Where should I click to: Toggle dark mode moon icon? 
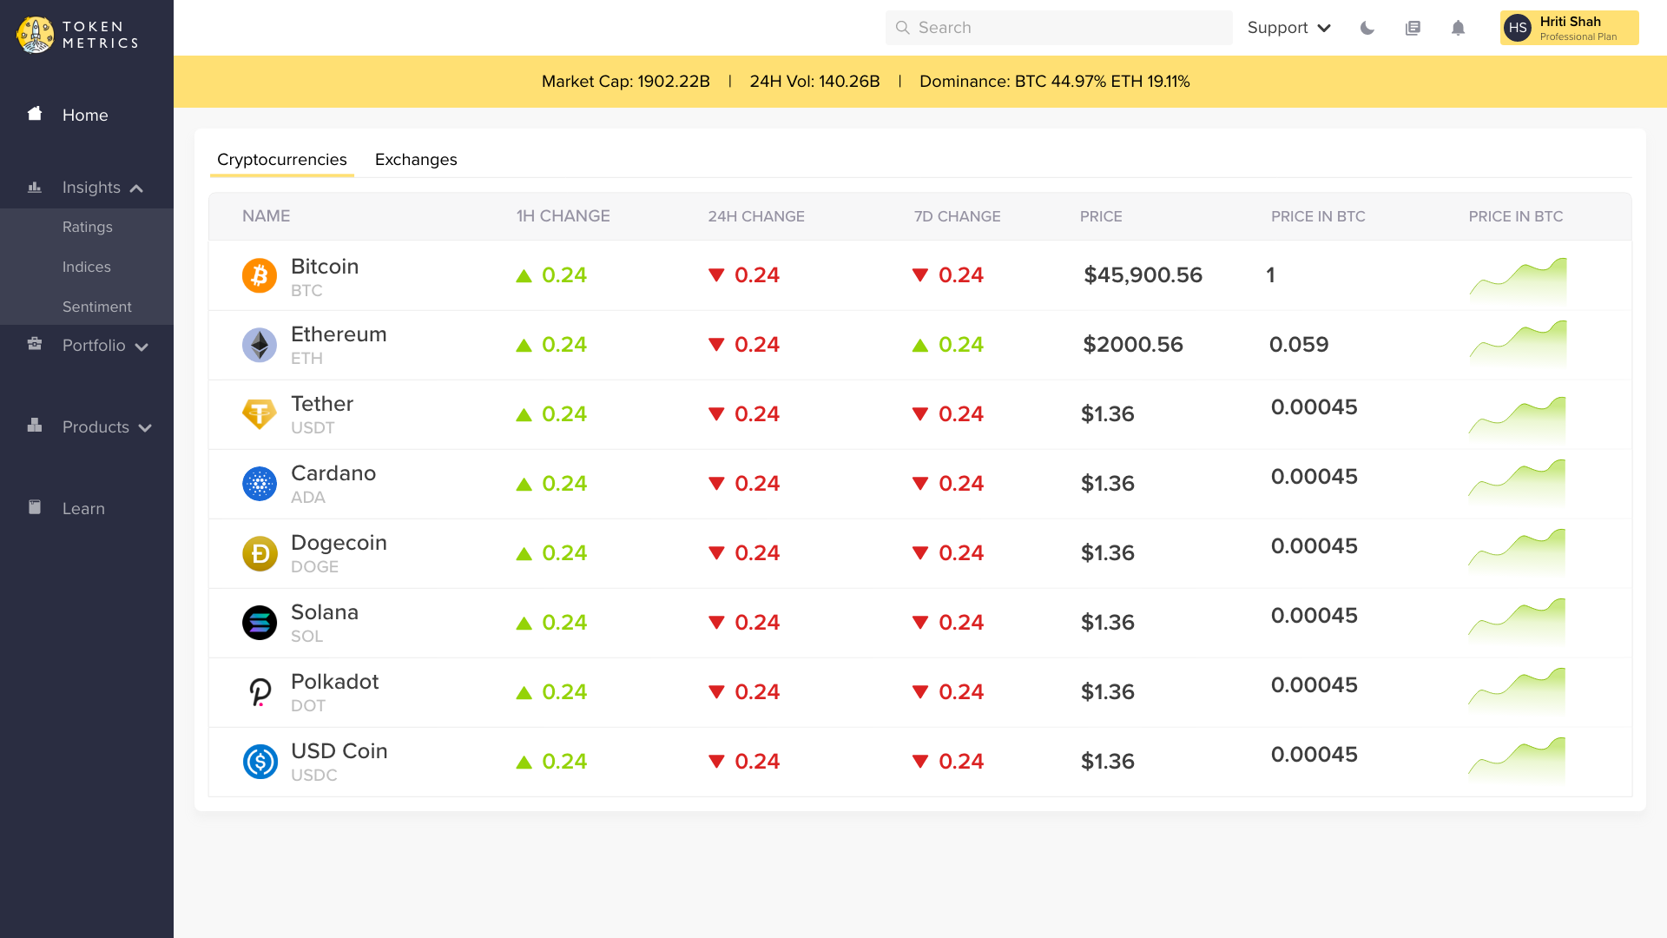tap(1367, 28)
